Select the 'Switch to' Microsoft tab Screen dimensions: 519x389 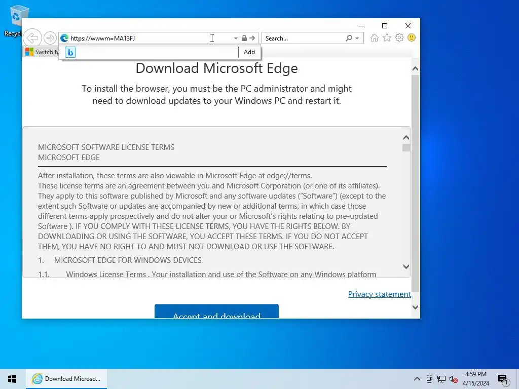(x=41, y=52)
